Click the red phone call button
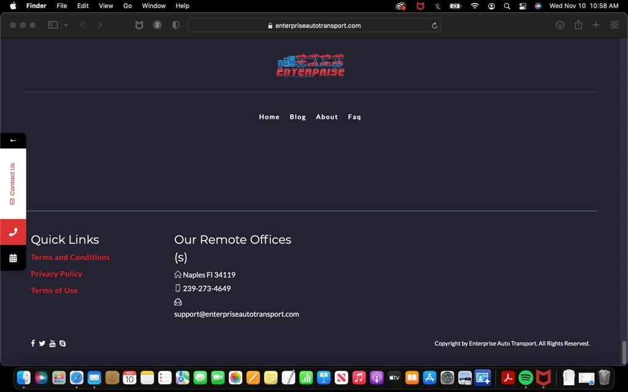This screenshot has width=628, height=392. pyautogui.click(x=13, y=232)
